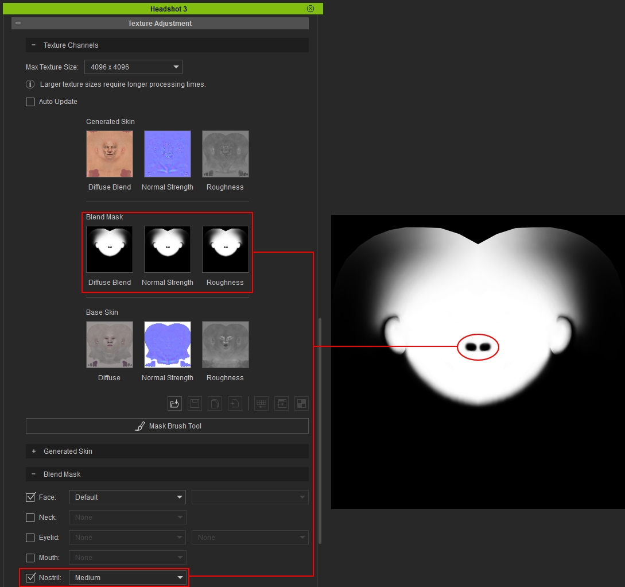Click the grid adjustment slider icon
Screen dimensions: 625x587
[262, 404]
